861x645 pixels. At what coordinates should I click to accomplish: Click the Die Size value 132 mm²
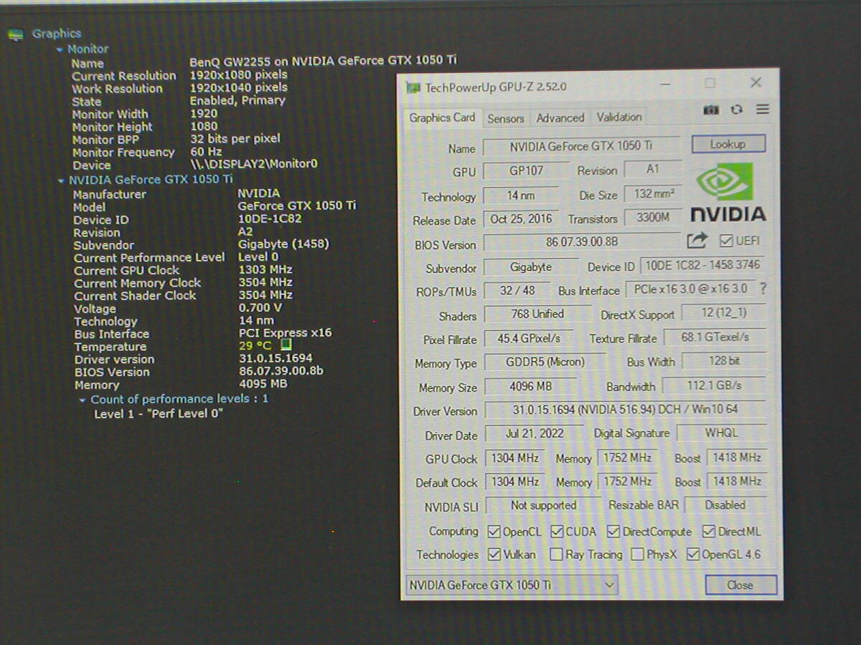click(x=653, y=194)
